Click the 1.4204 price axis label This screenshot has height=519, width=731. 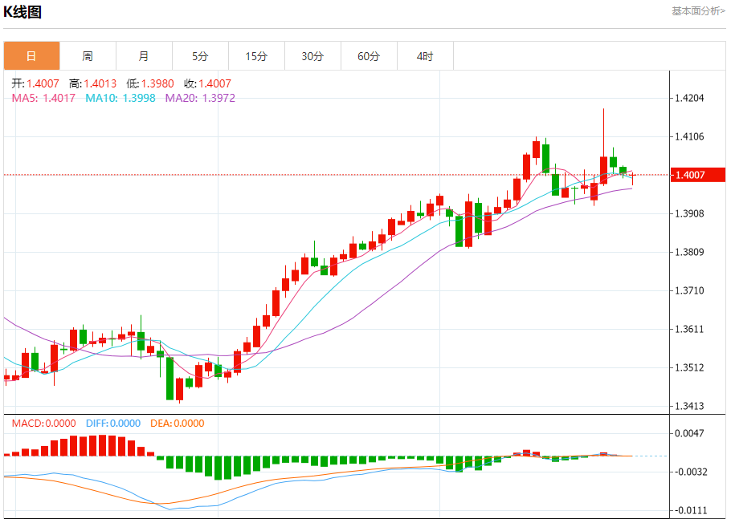(x=689, y=98)
